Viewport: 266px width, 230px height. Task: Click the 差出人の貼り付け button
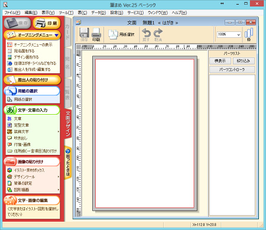33,80
